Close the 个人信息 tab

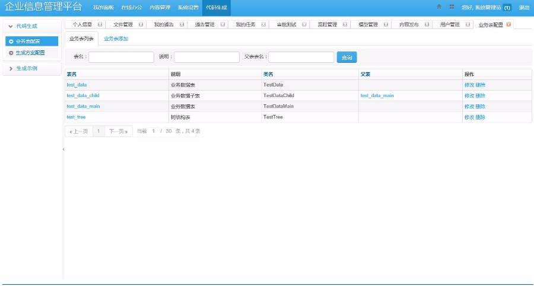coord(100,24)
